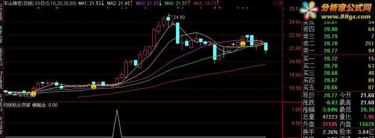Click the 卖一 20.77 ask price row
This screenshot has height=138, width=375.
(x=338, y=51)
